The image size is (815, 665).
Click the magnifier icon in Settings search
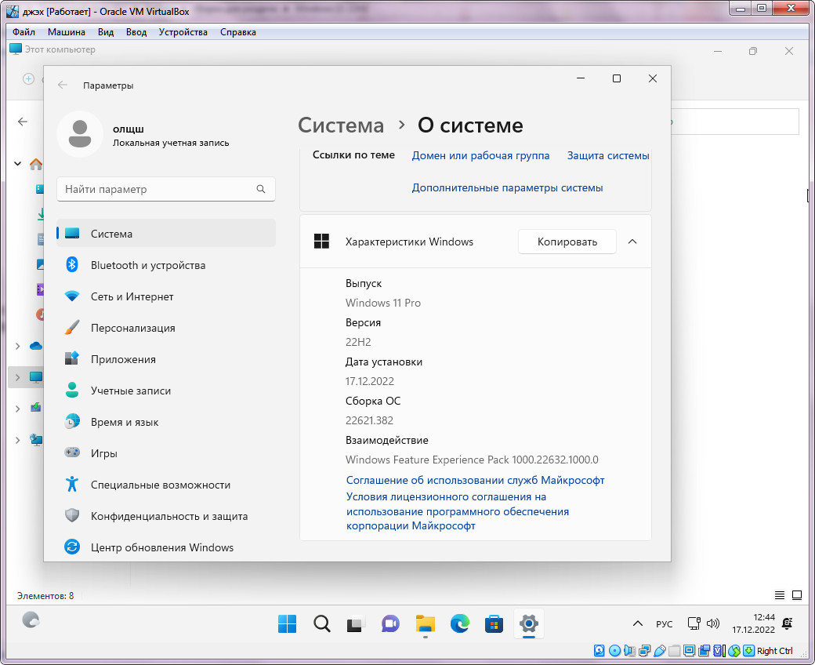[x=261, y=189]
